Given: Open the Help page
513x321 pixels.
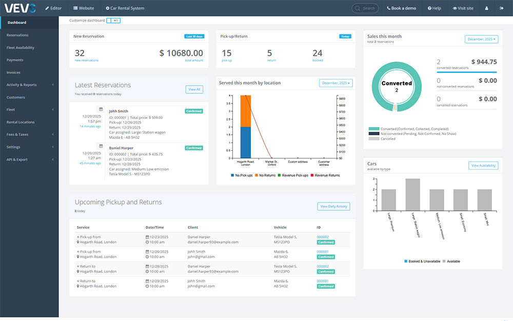Looking at the screenshot, I should [433, 8].
